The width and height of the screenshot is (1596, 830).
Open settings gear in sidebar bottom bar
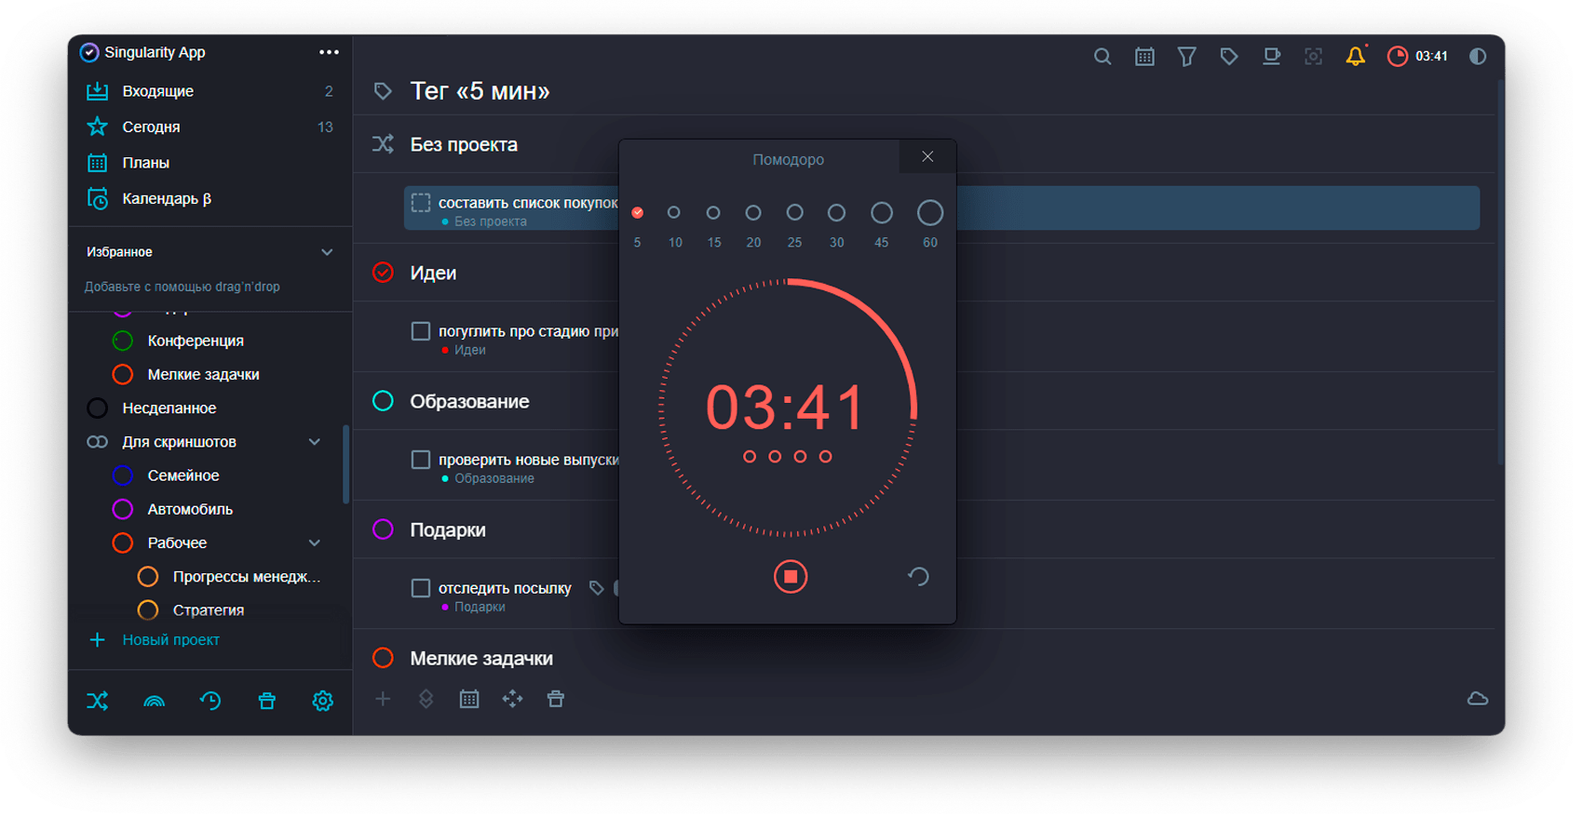(322, 701)
